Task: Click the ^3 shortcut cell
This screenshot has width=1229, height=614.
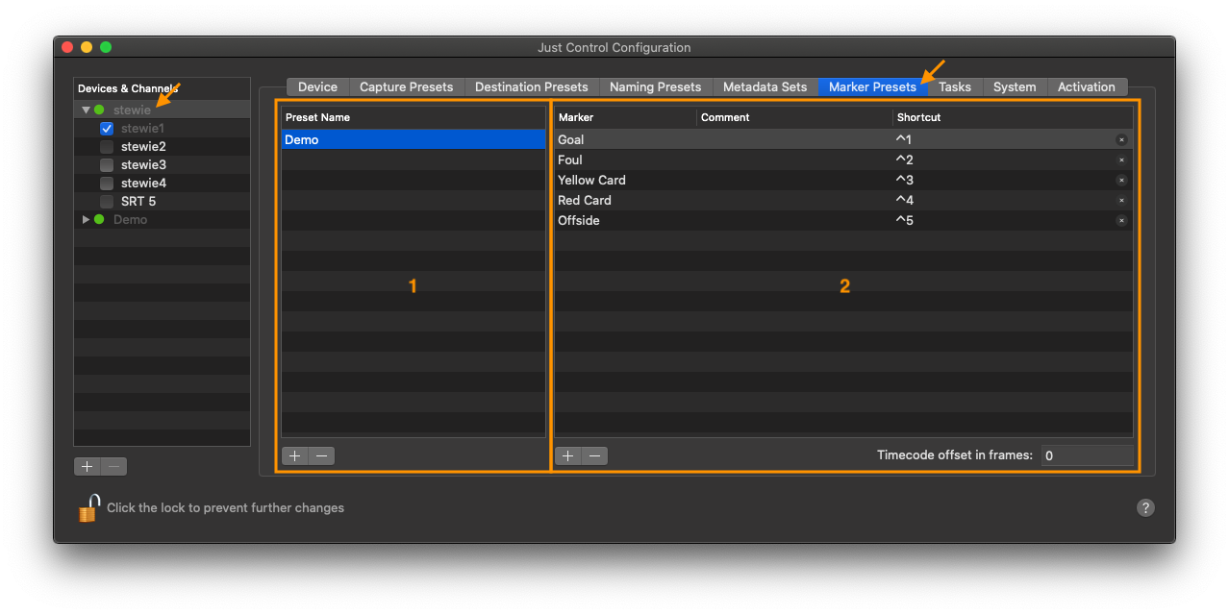Action: click(904, 180)
